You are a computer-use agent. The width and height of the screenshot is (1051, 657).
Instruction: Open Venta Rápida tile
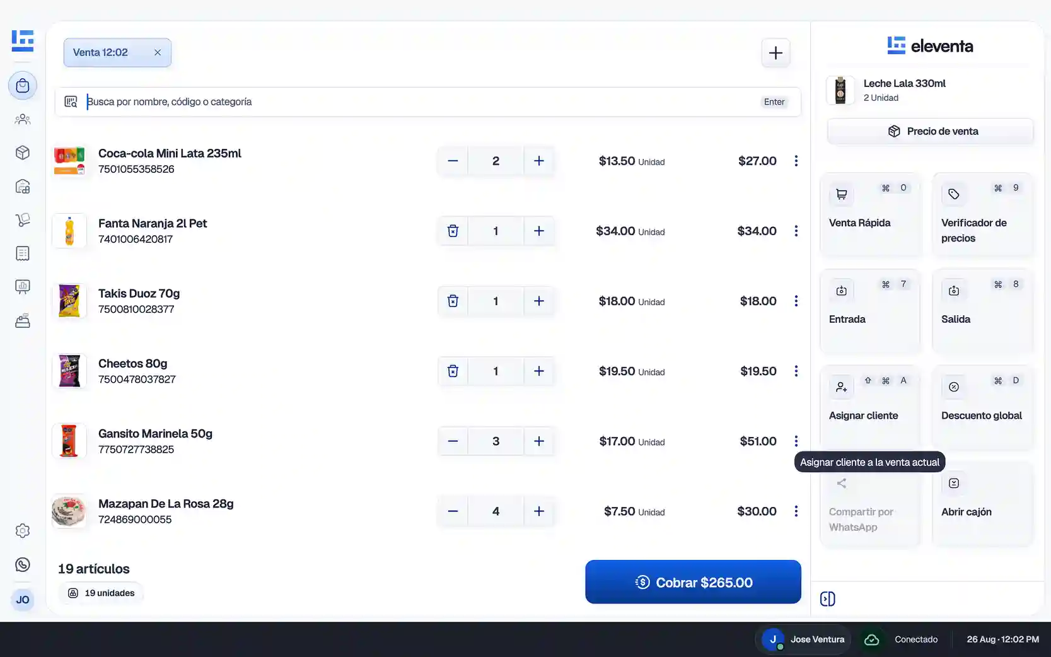pos(870,214)
